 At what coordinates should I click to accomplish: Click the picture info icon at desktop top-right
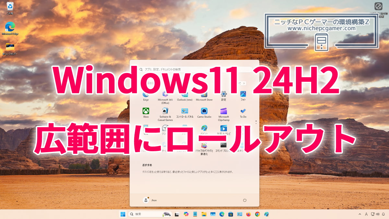pyautogui.click(x=378, y=6)
